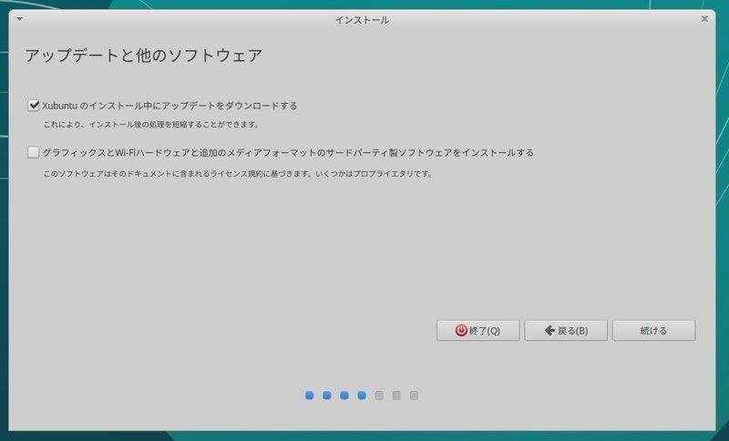
Task: Go back with the 戻る(B) button
Action: tap(566, 331)
